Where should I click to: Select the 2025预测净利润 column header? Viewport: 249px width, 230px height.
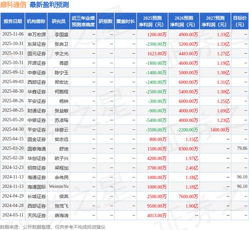pos(152,21)
